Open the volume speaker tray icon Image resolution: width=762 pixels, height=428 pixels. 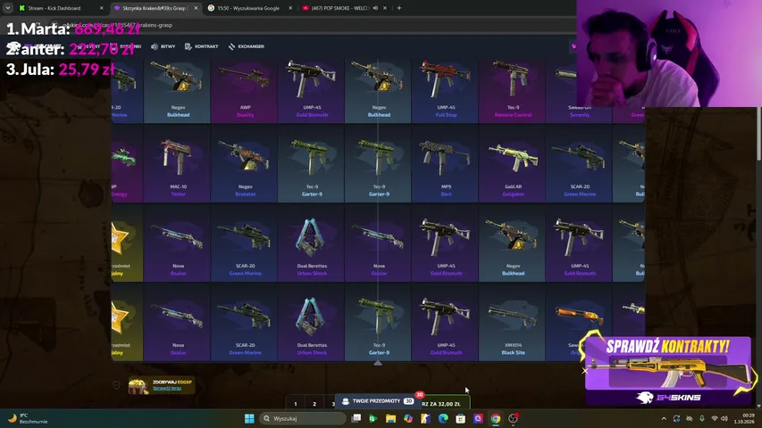point(724,418)
